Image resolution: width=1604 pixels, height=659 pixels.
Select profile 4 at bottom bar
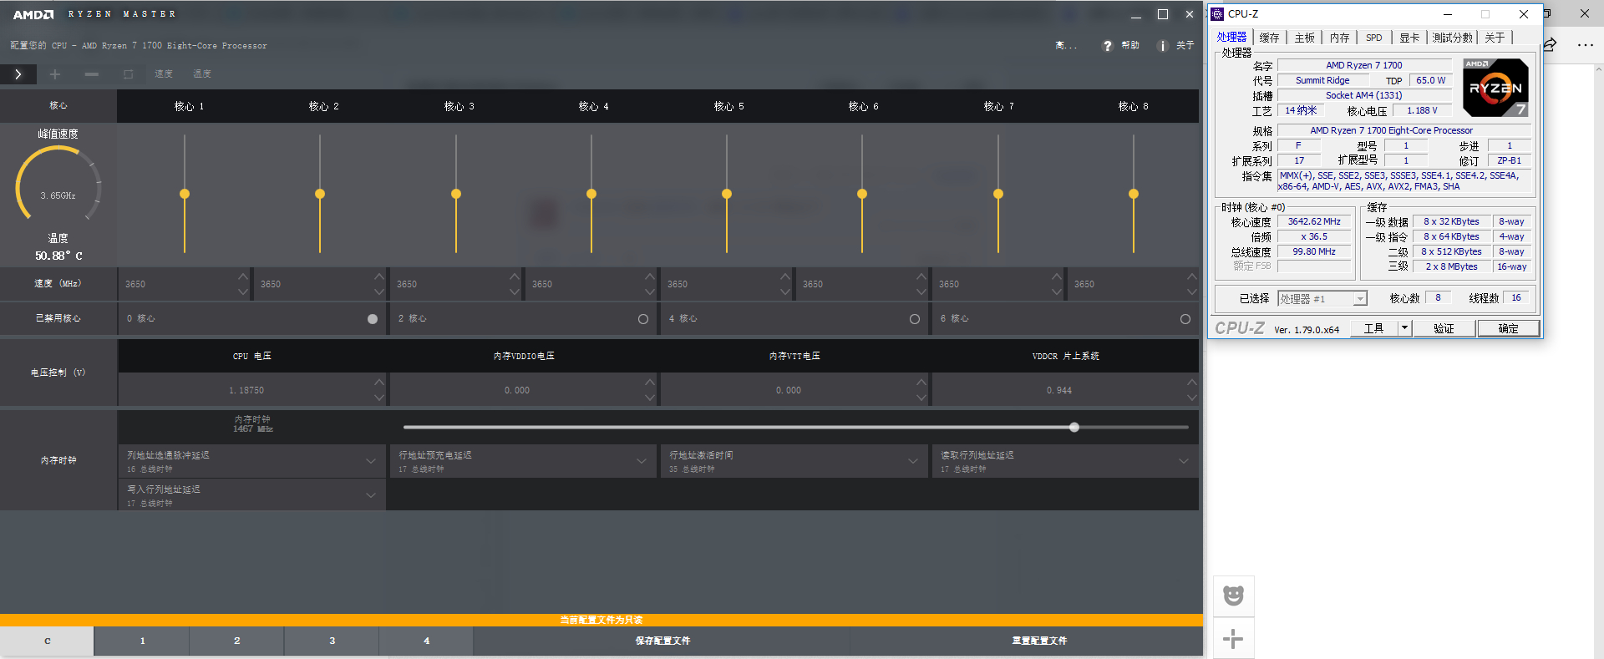[426, 641]
